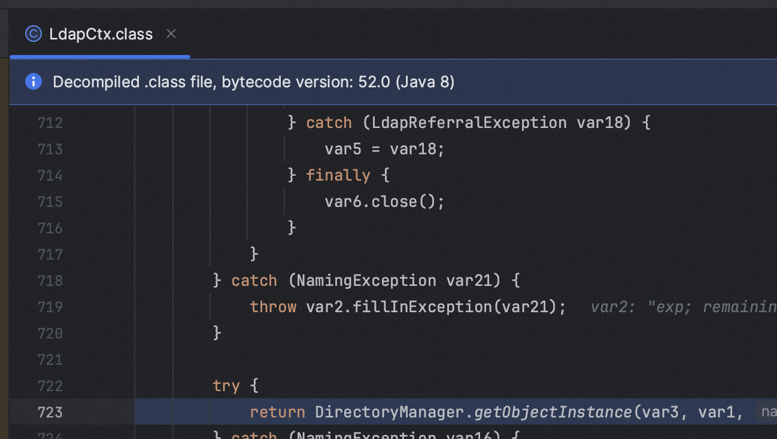This screenshot has height=439, width=777.
Task: Click line number 723 in gutter
Action: point(50,412)
